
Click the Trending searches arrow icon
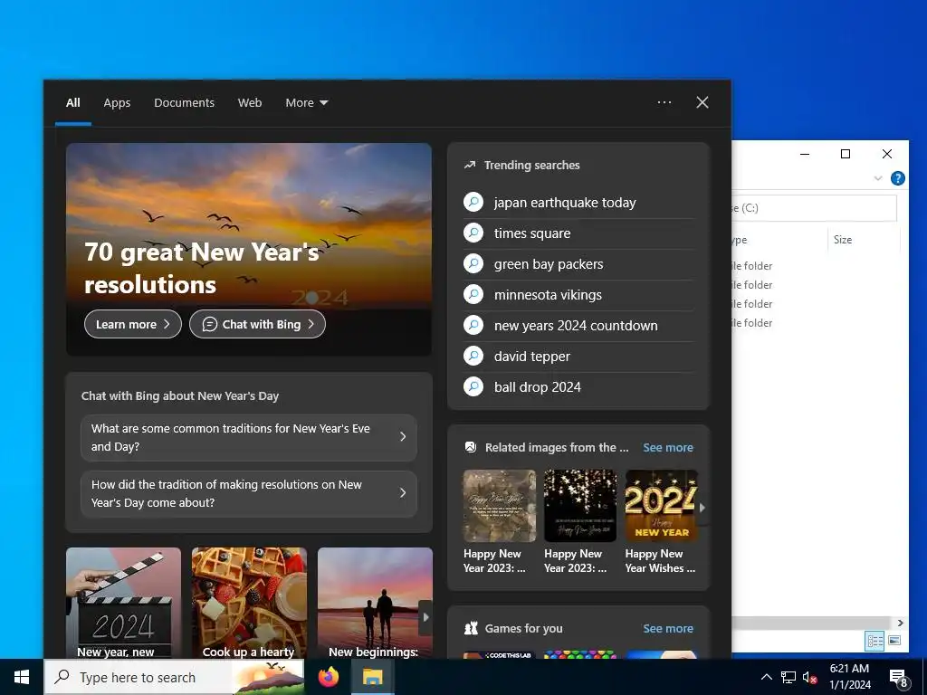pos(470,165)
